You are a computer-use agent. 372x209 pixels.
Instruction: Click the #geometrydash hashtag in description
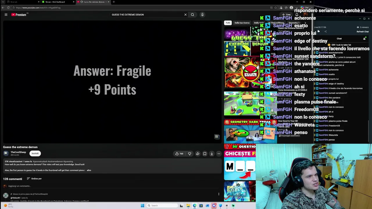40,161
